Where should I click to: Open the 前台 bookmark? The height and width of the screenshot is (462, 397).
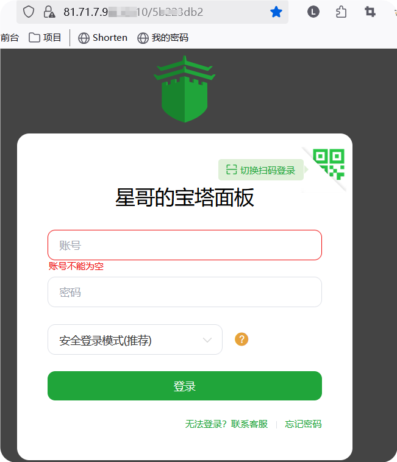9,38
